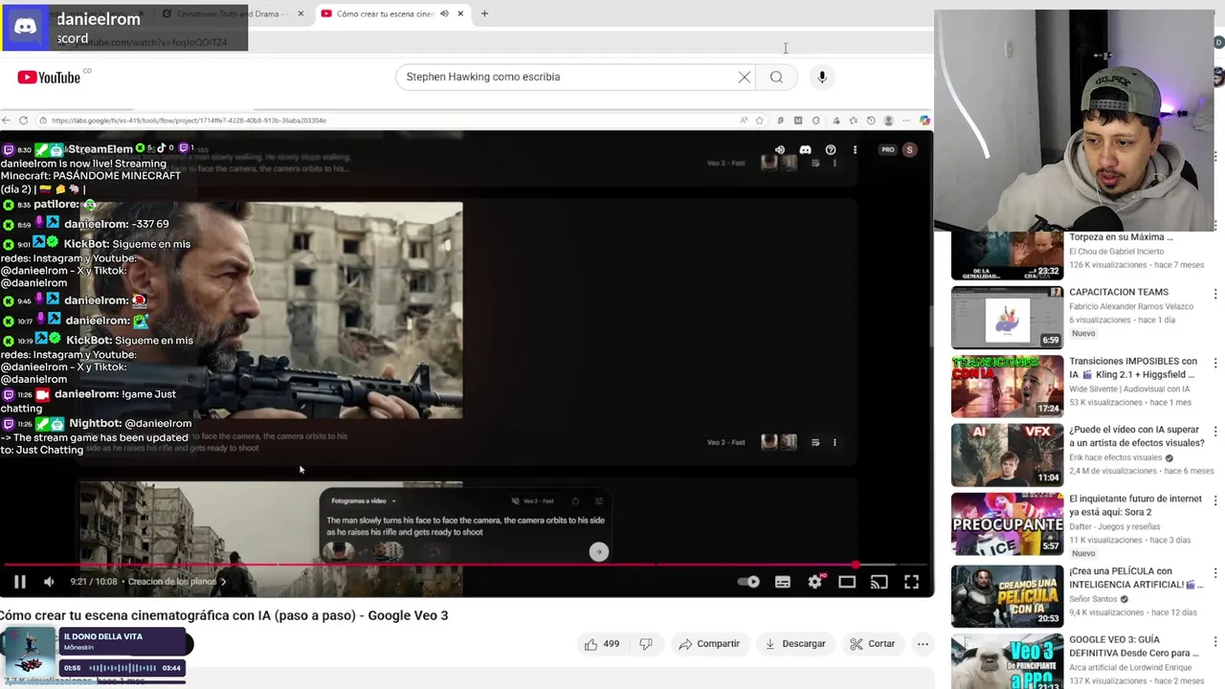
Task: Open '¿Puede el video con IA superar' video
Action: pos(1136,436)
